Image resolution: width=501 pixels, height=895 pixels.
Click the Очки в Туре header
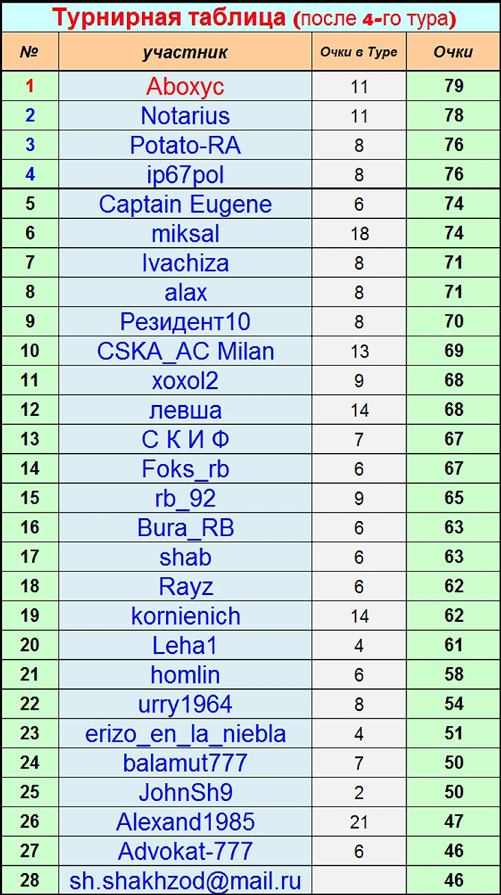(359, 52)
